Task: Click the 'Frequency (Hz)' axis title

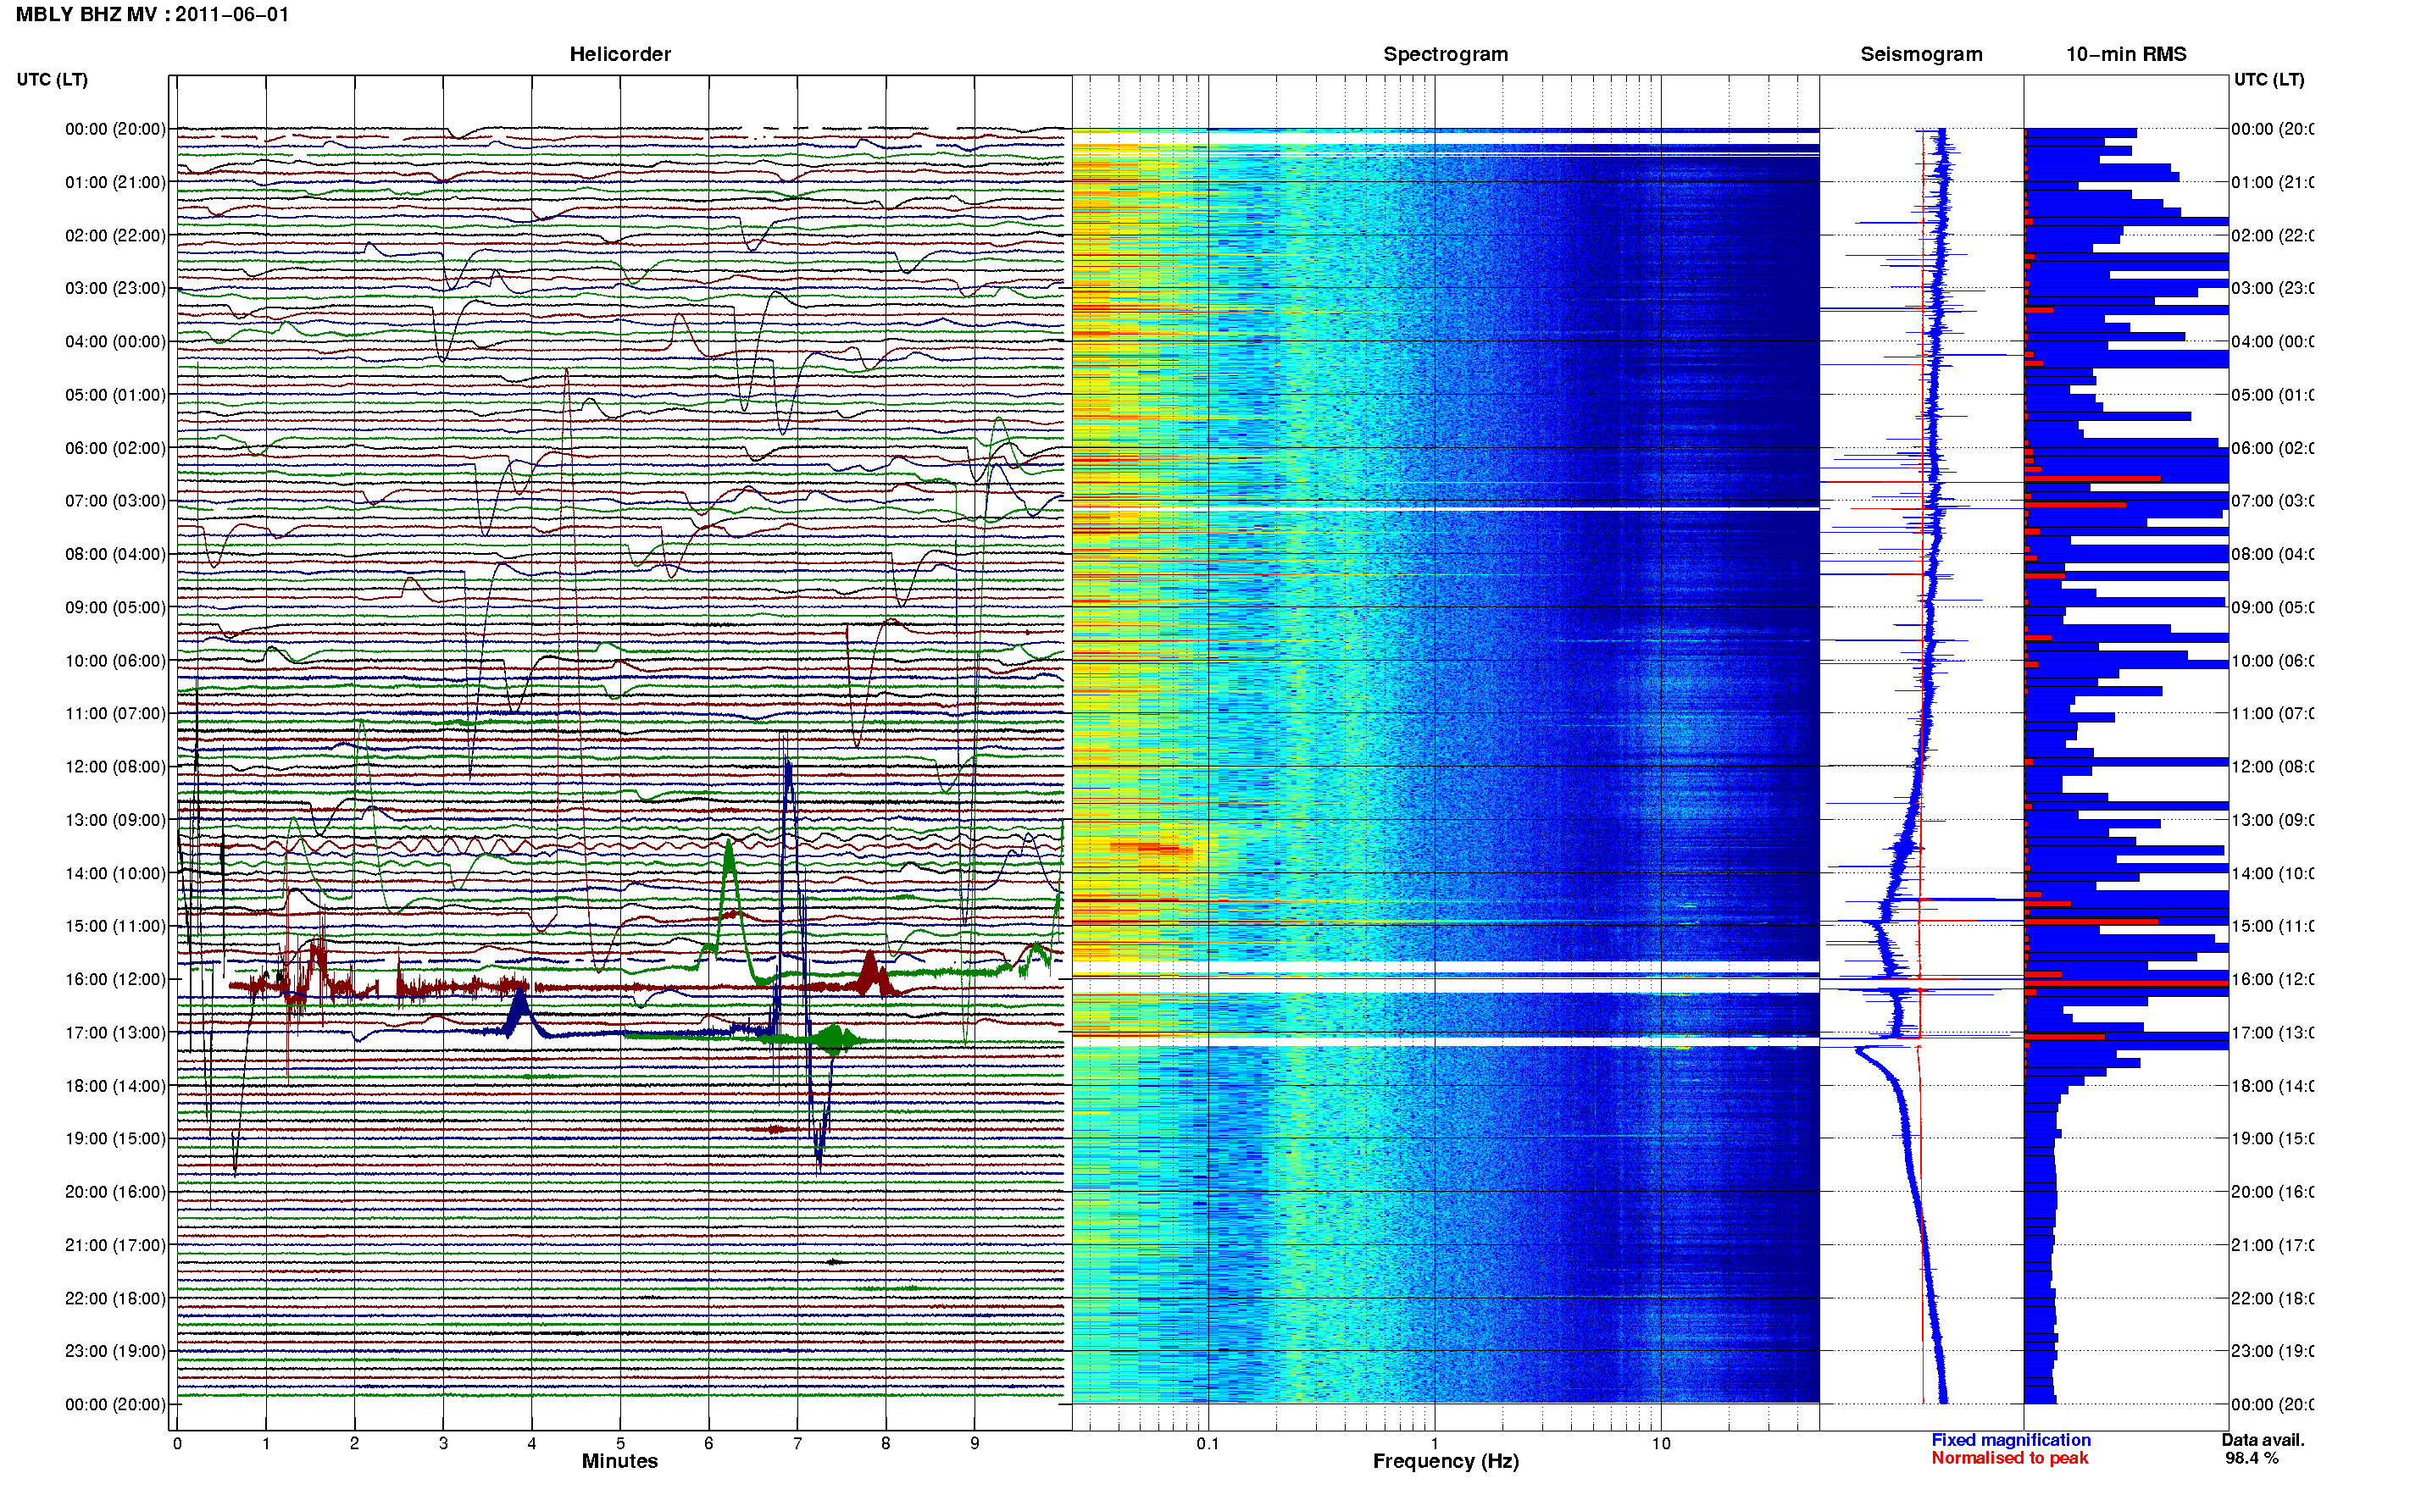Action: coord(1446,1461)
